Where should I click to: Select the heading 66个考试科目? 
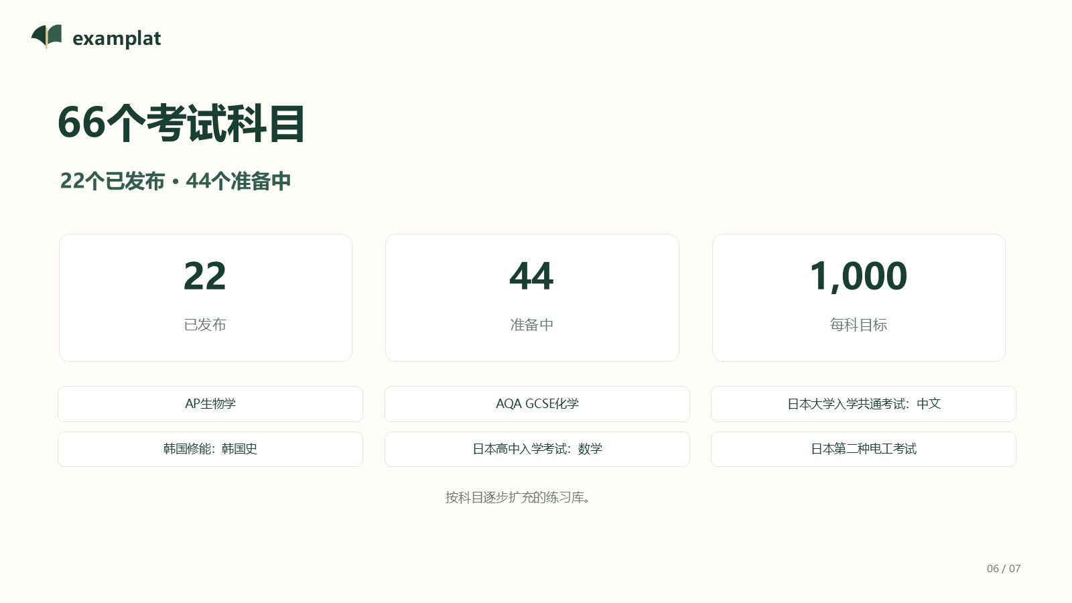click(x=182, y=123)
